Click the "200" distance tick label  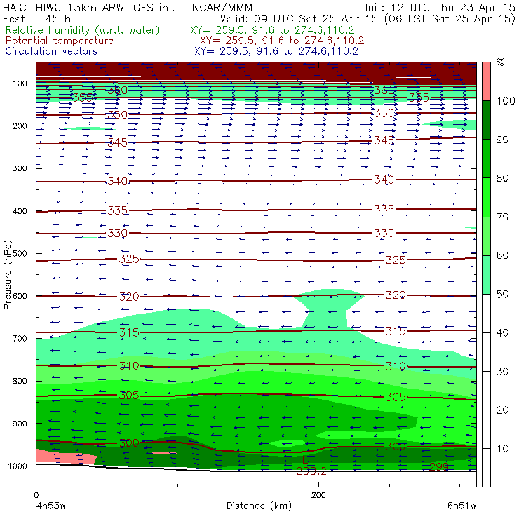pos(318,495)
